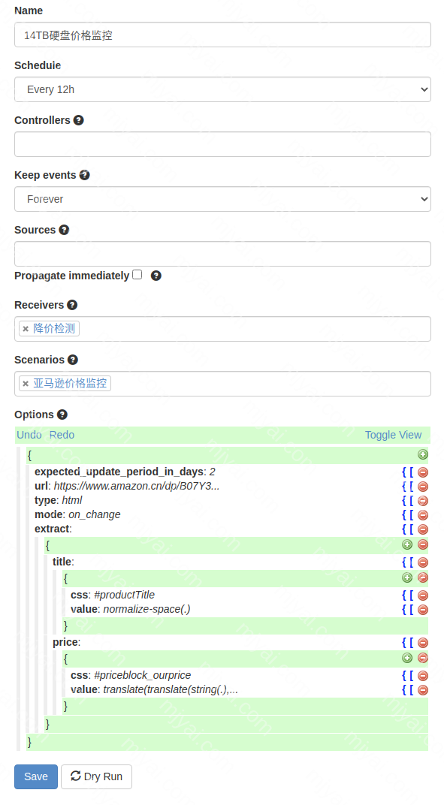Open Keep events dropdown showing Forever
This screenshot has height=805, width=444.
pyautogui.click(x=222, y=199)
